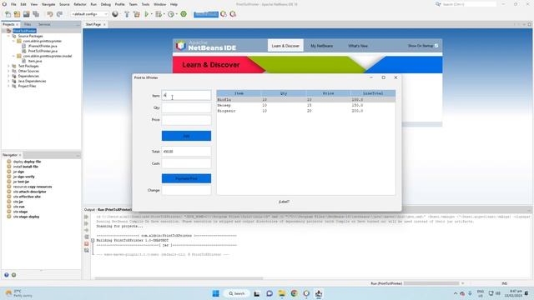The image size is (534, 300).
Task: Select the Learn & Discover tab
Action: click(x=285, y=46)
